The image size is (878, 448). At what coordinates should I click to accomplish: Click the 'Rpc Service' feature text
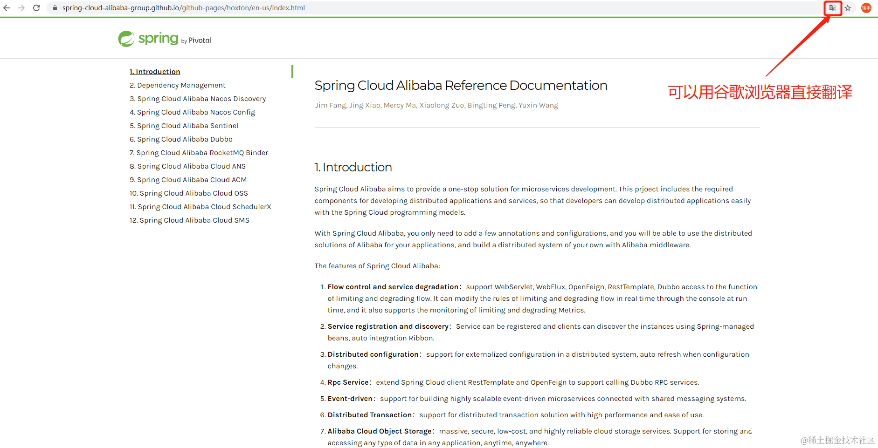pos(348,382)
